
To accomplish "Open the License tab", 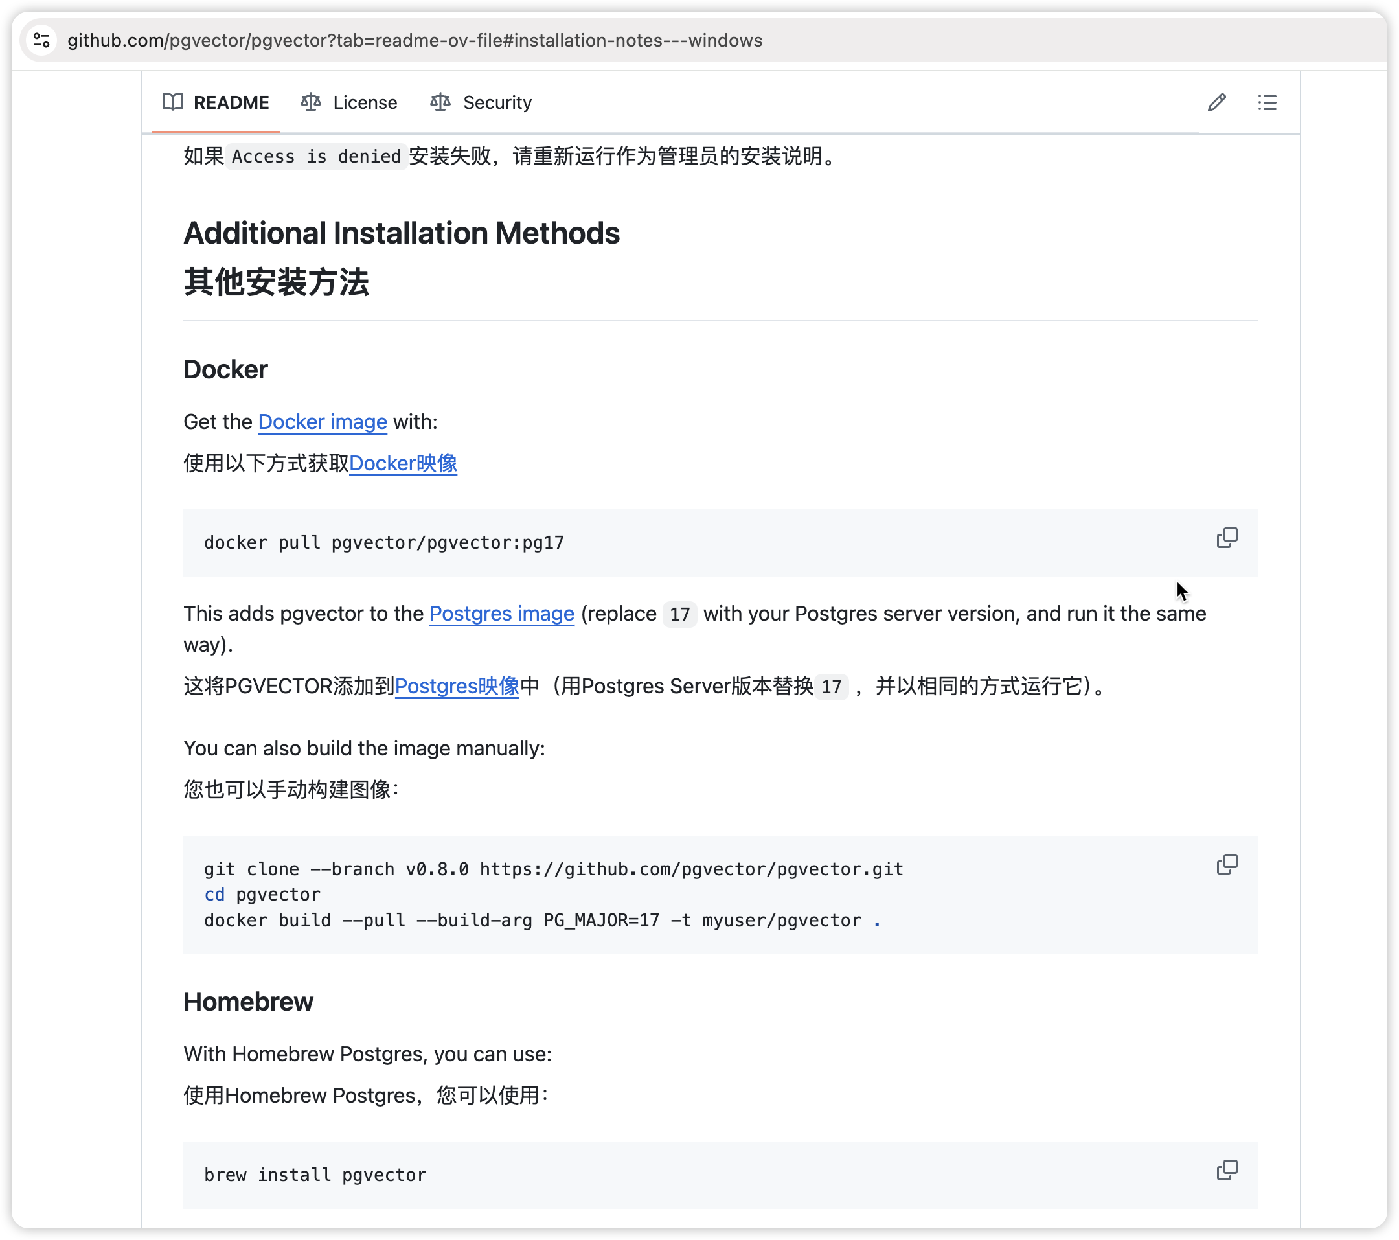I will coord(349,102).
